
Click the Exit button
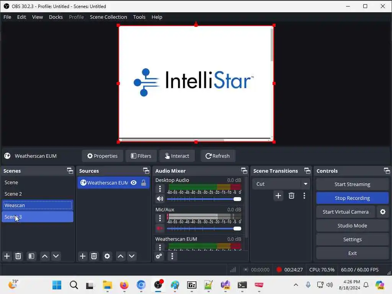(352, 253)
